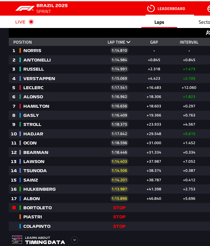Switch to the Laps tab
210x246 pixels.
[x=159, y=22]
